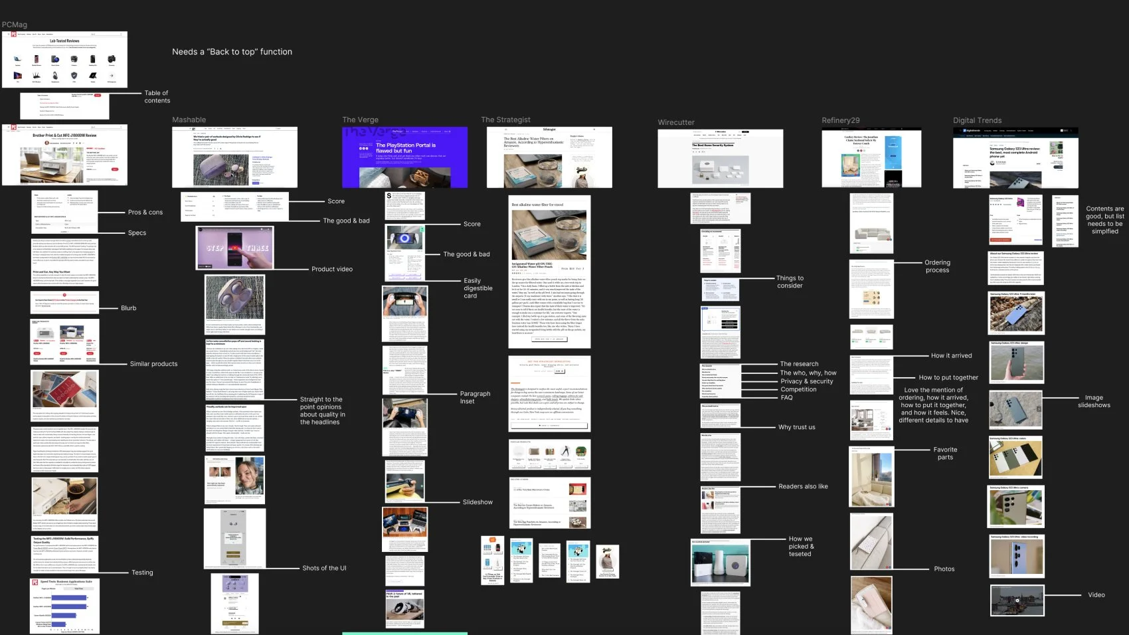Click the 'Blurb' annotation
The image size is (1129, 635).
(x=129, y=308)
